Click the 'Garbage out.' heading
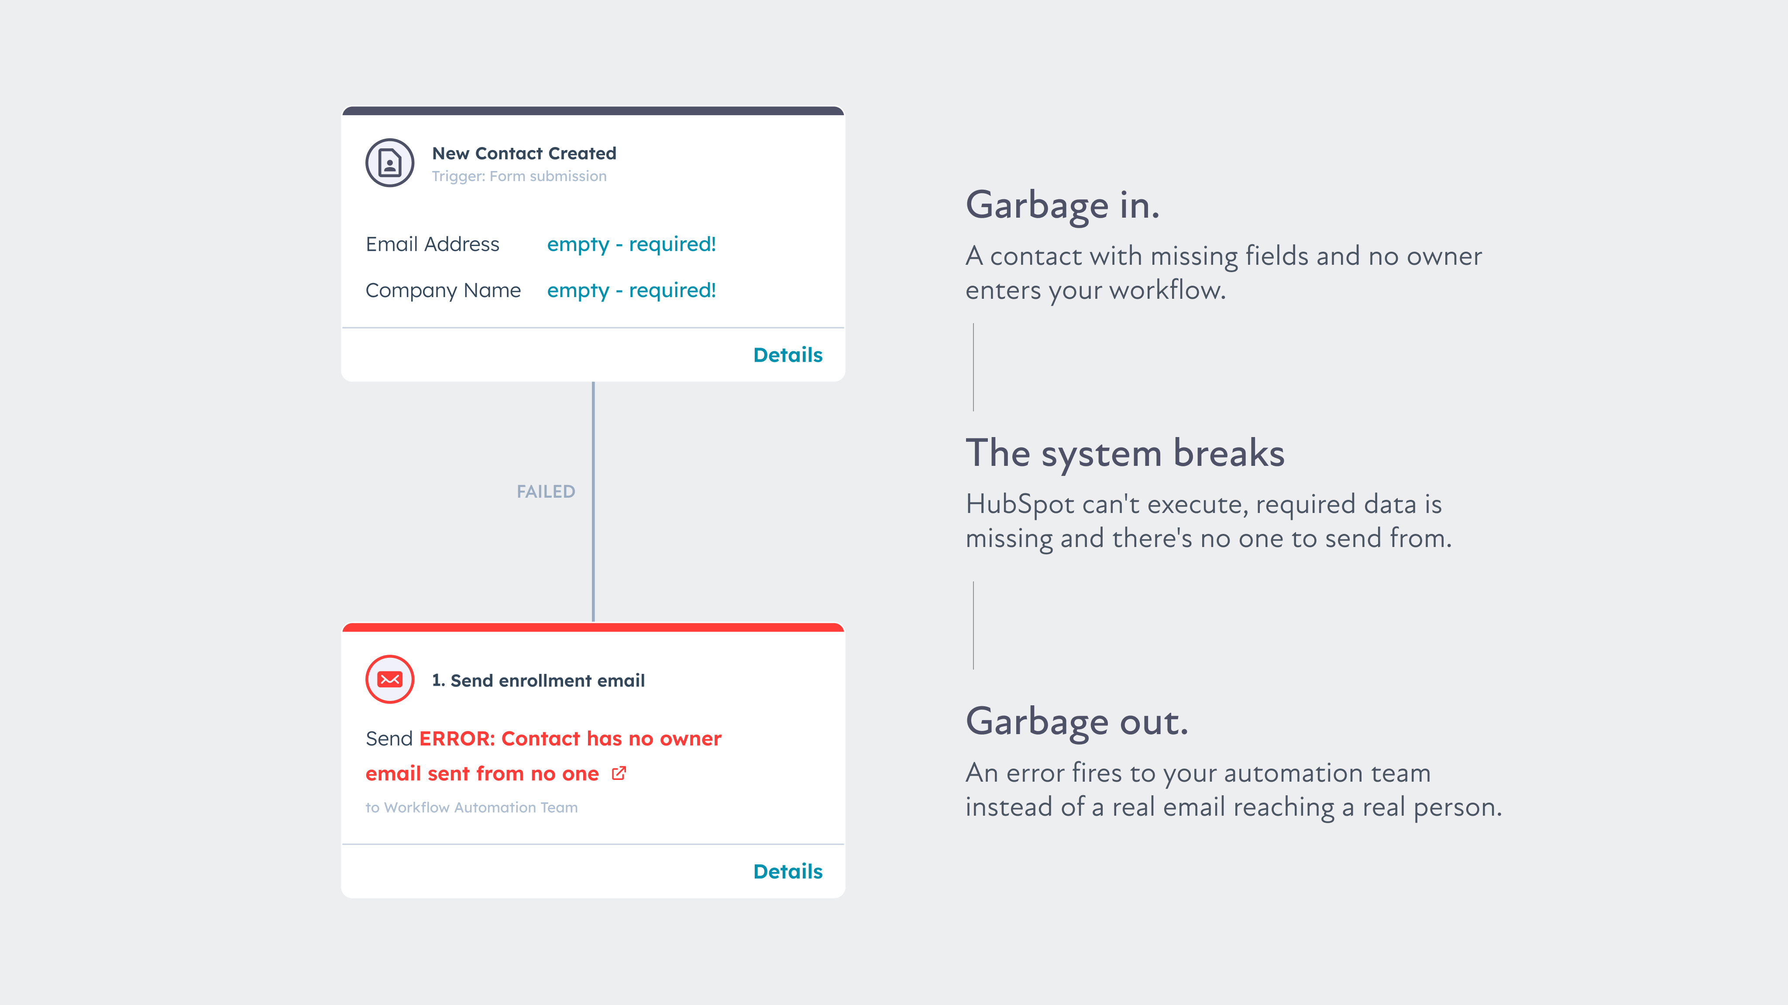This screenshot has height=1005, width=1788. [x=1077, y=721]
